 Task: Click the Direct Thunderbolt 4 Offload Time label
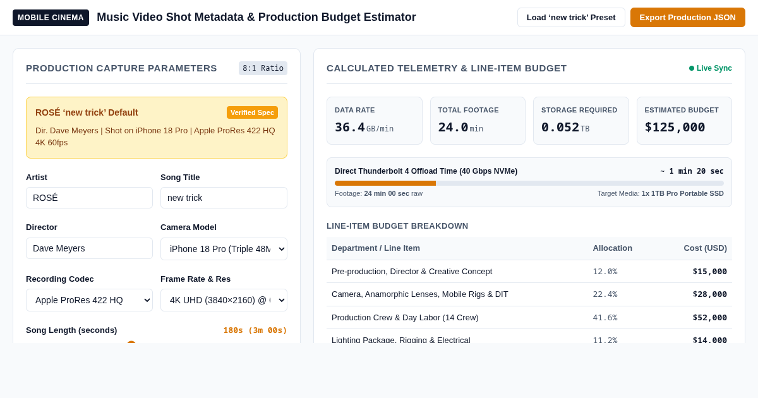pos(426,171)
